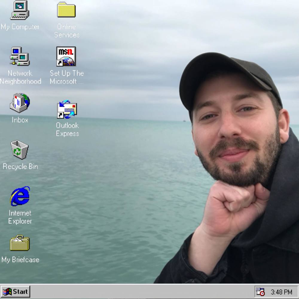This screenshot has width=299, height=299.
Task: Select the Network Neighborhood icon
Action: click(20, 56)
